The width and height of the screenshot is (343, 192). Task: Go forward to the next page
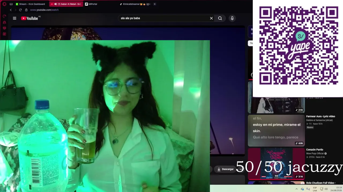click(x=15, y=10)
